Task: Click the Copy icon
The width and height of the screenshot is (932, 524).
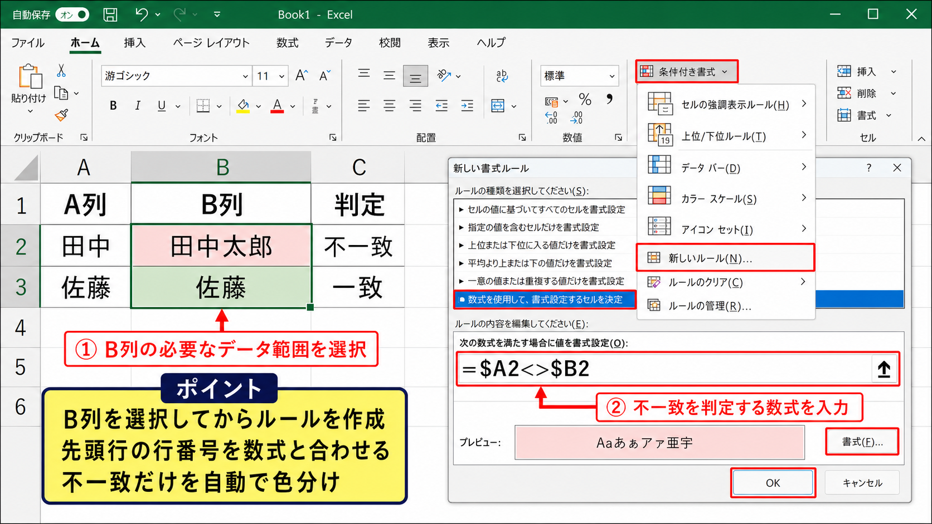Action: point(61,93)
